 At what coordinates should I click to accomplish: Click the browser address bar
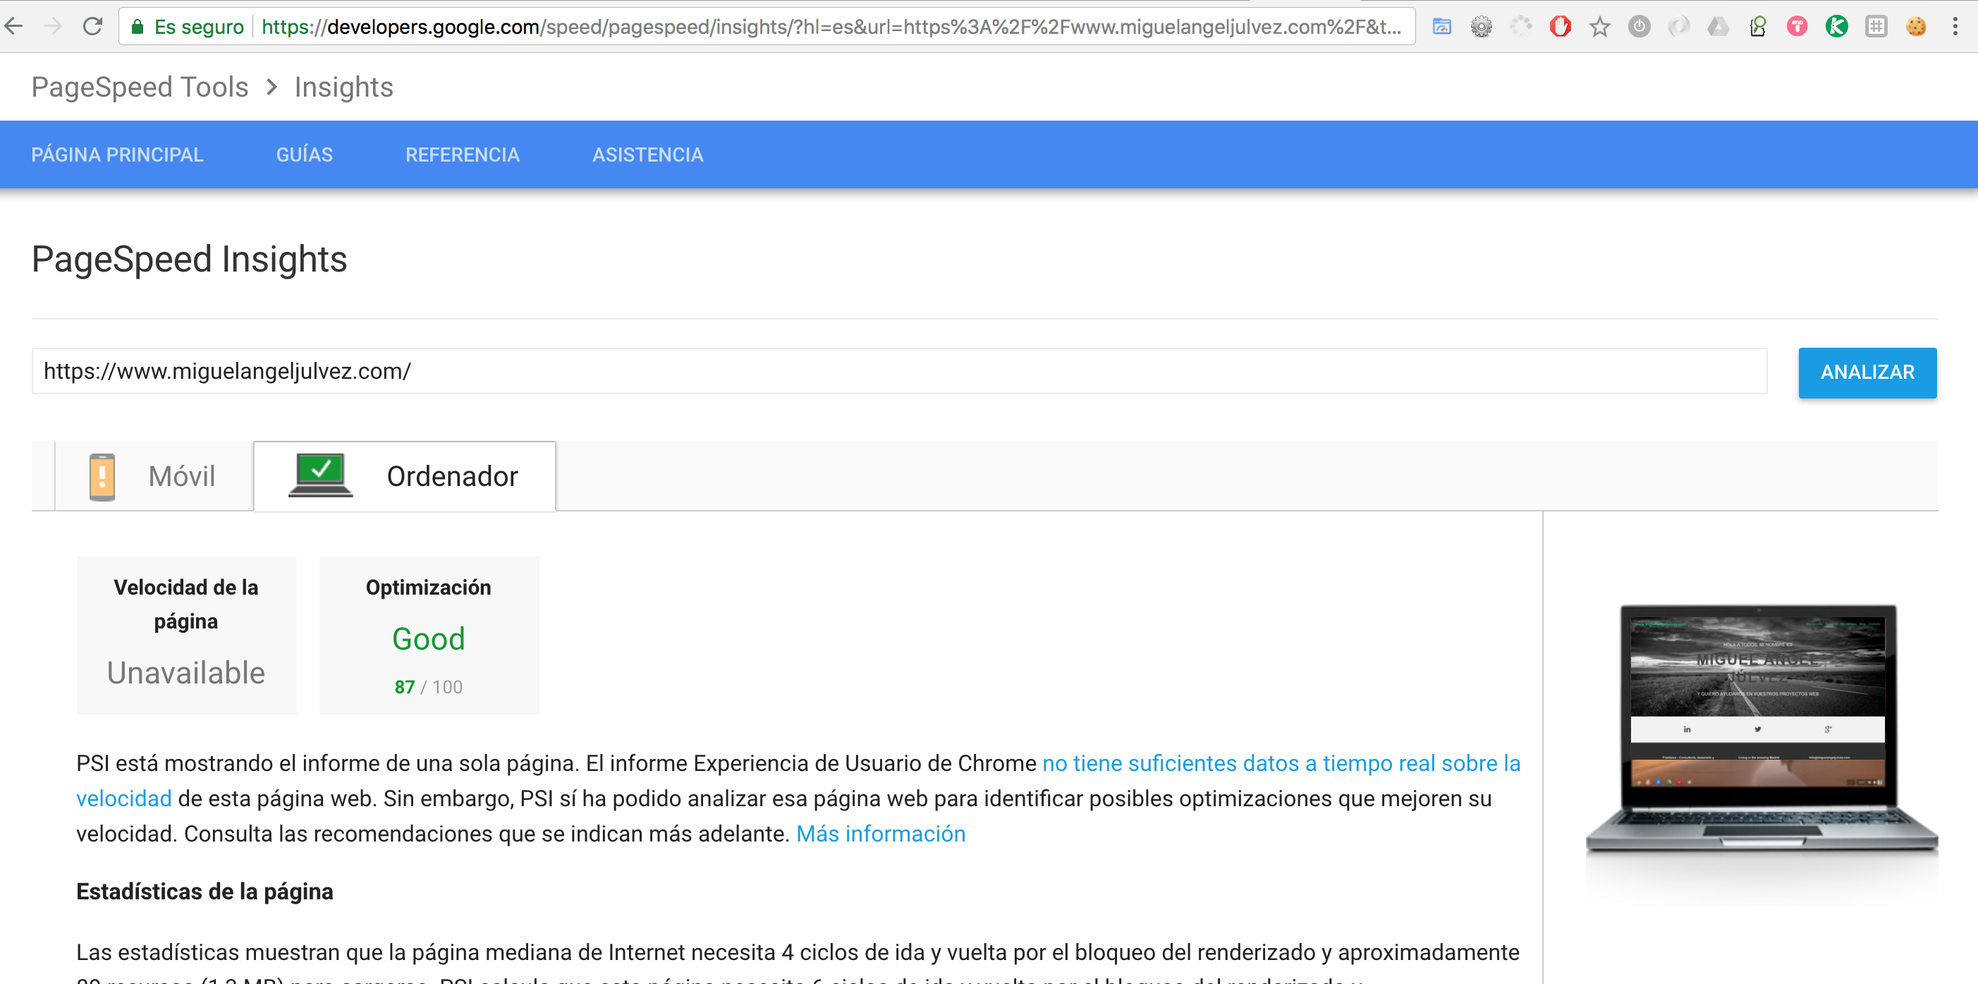point(768,27)
